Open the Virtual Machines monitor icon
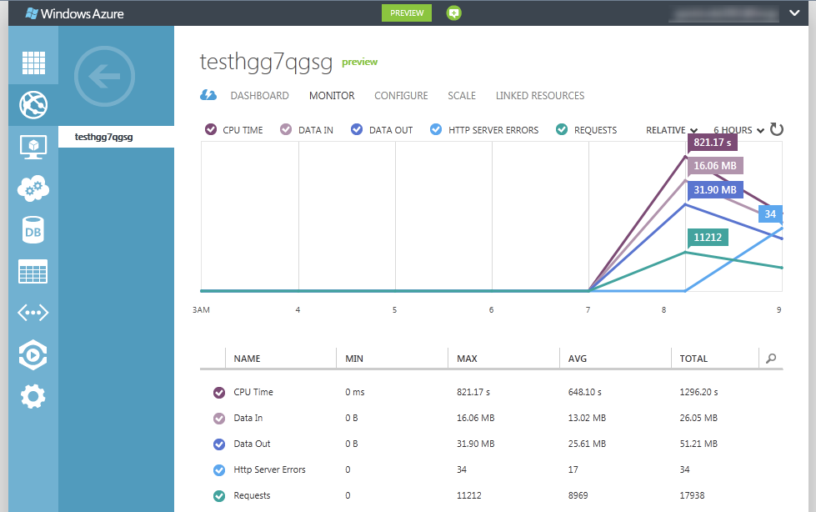 pyautogui.click(x=33, y=147)
